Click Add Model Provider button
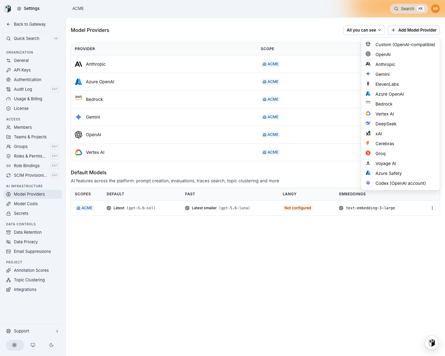Viewport: 445px width, 356px height. [x=414, y=30]
